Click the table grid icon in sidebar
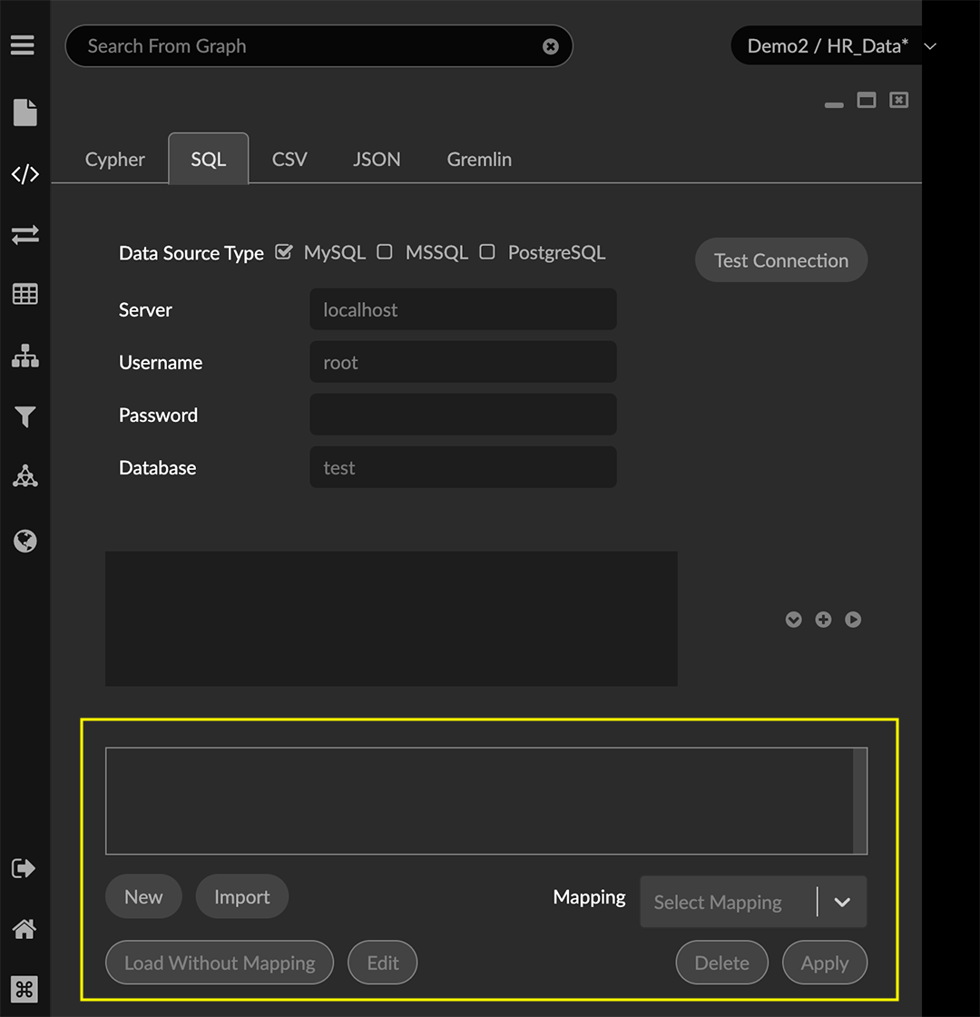Screen dimensions: 980x1017 [x=24, y=294]
